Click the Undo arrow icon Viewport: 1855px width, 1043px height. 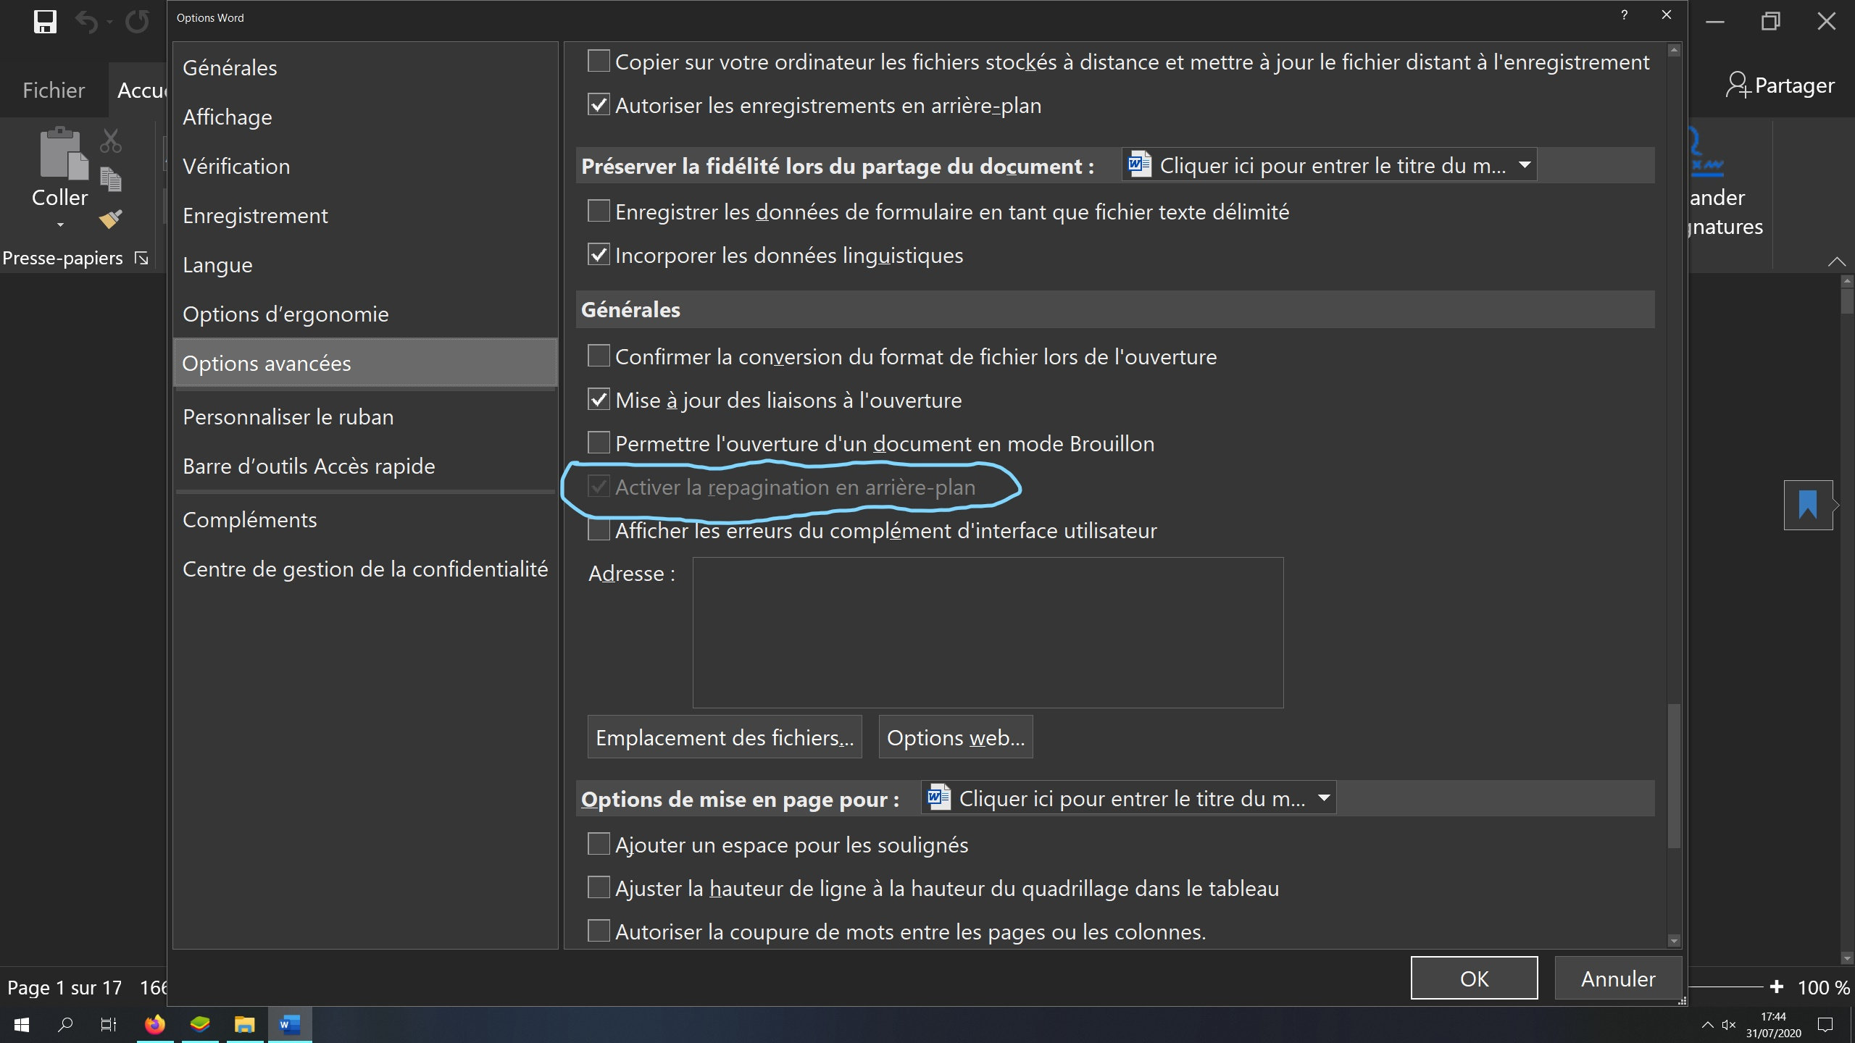(86, 22)
